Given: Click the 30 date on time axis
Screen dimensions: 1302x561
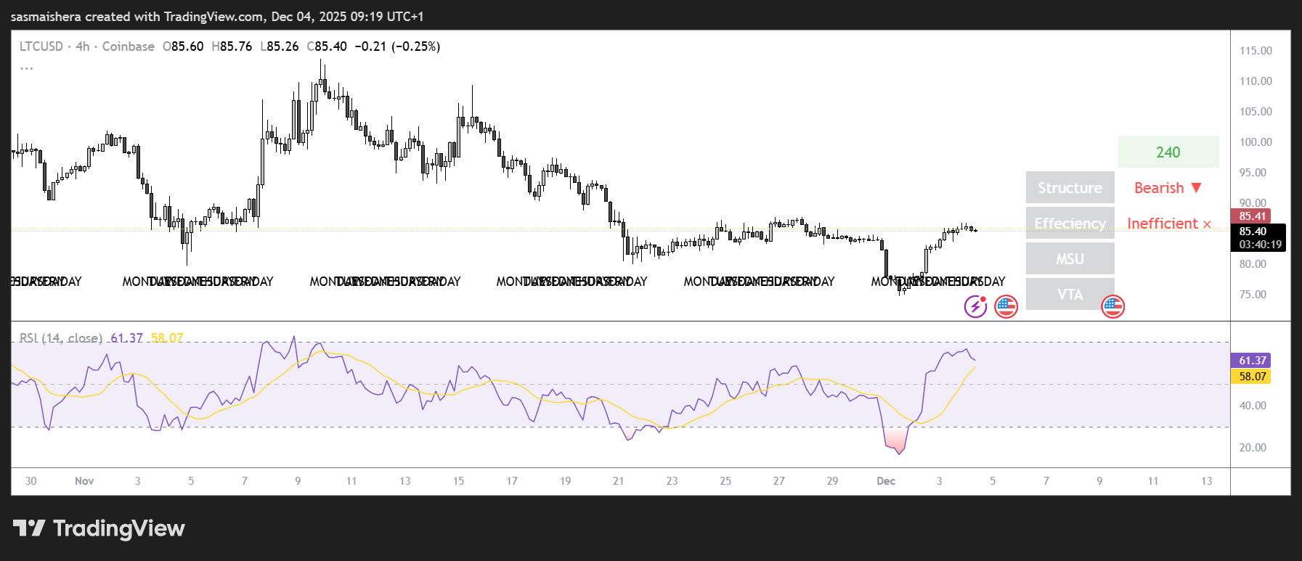Looking at the screenshot, I should click(x=31, y=481).
